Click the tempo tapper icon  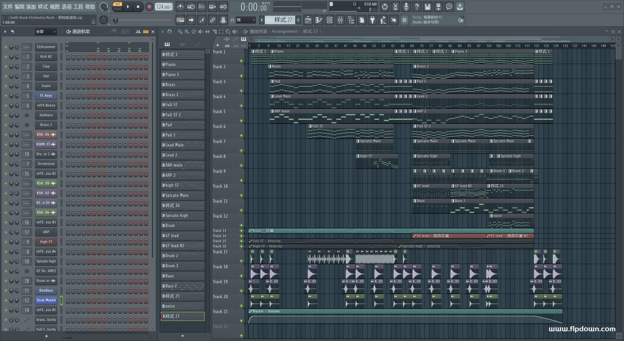[383, 20]
